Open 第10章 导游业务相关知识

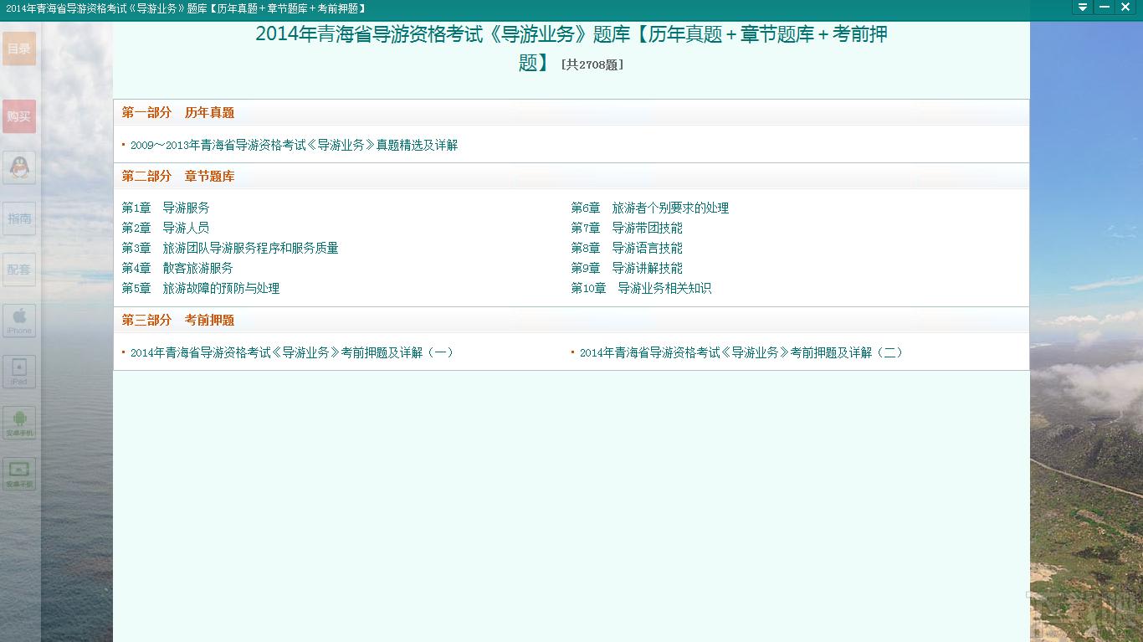[641, 288]
